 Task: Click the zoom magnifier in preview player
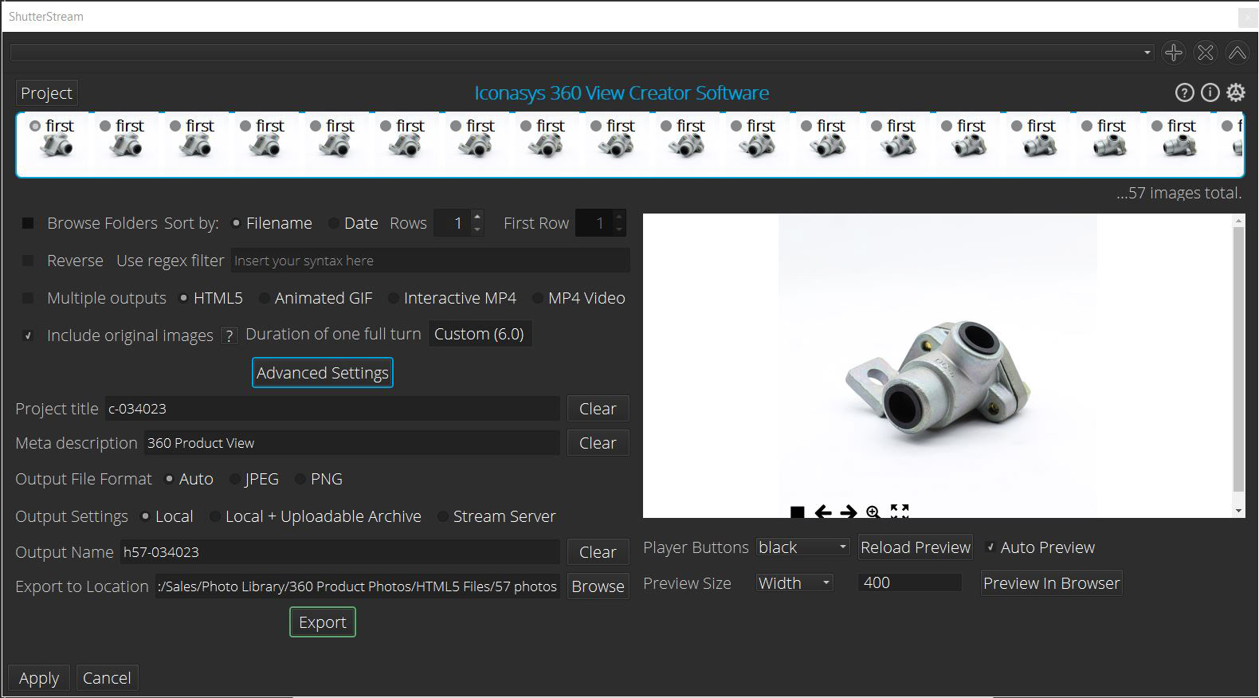tap(873, 512)
